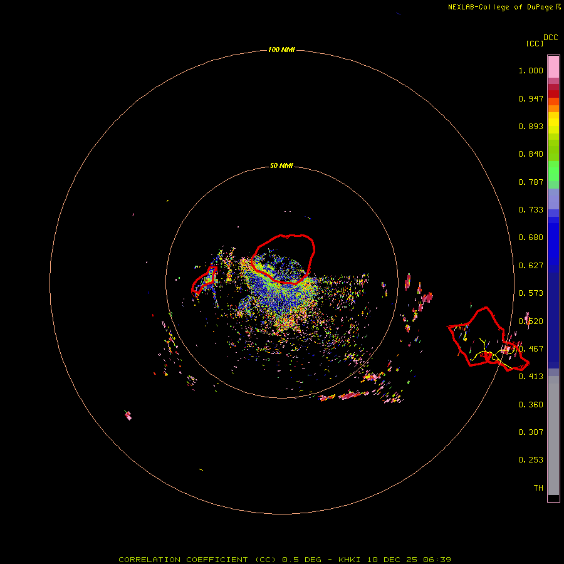Click the Correlation Coefficient KHKI caption text
This screenshot has width=564, height=564.
[285, 560]
